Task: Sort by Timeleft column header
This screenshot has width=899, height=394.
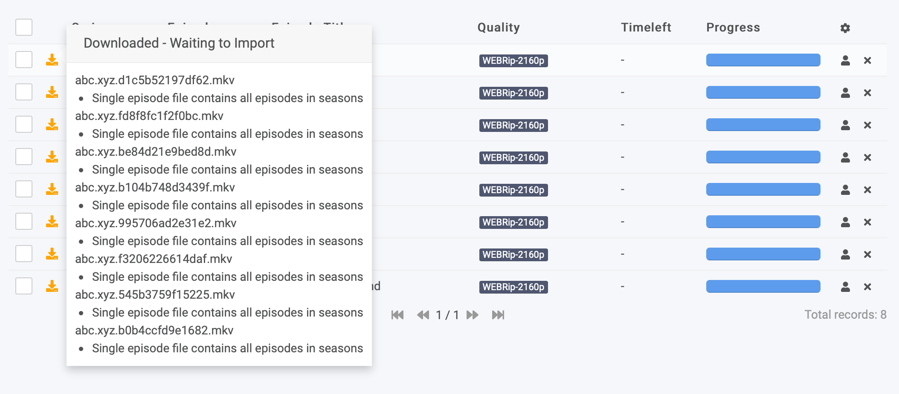Action: [x=646, y=28]
